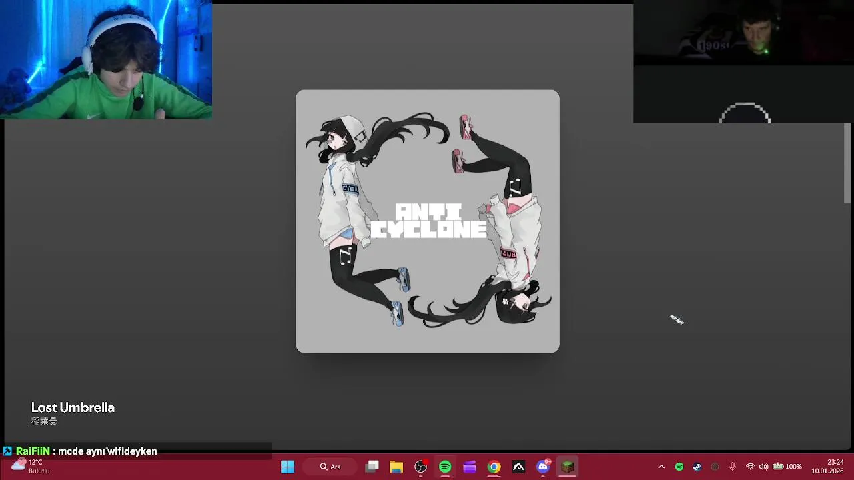Switch to Google Chrome from taskbar
This screenshot has width=854, height=480.
pyautogui.click(x=494, y=467)
